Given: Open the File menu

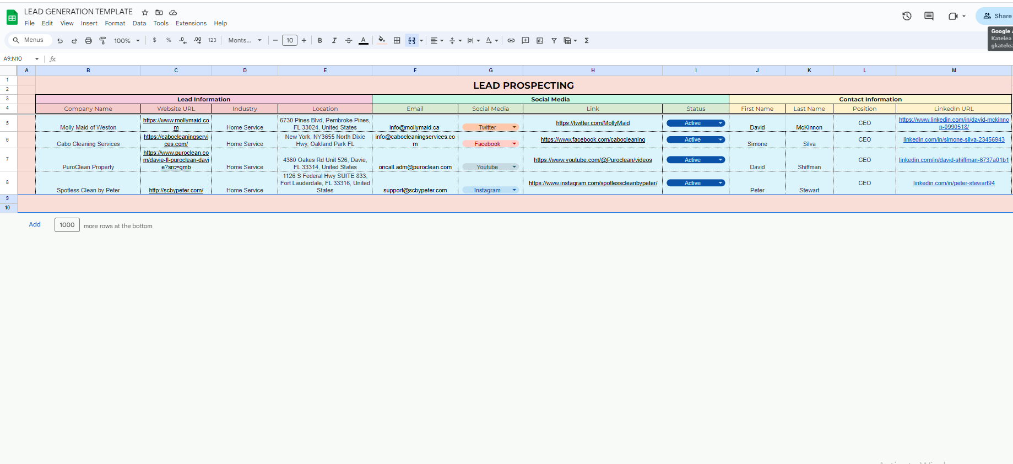Looking at the screenshot, I should (x=30, y=23).
